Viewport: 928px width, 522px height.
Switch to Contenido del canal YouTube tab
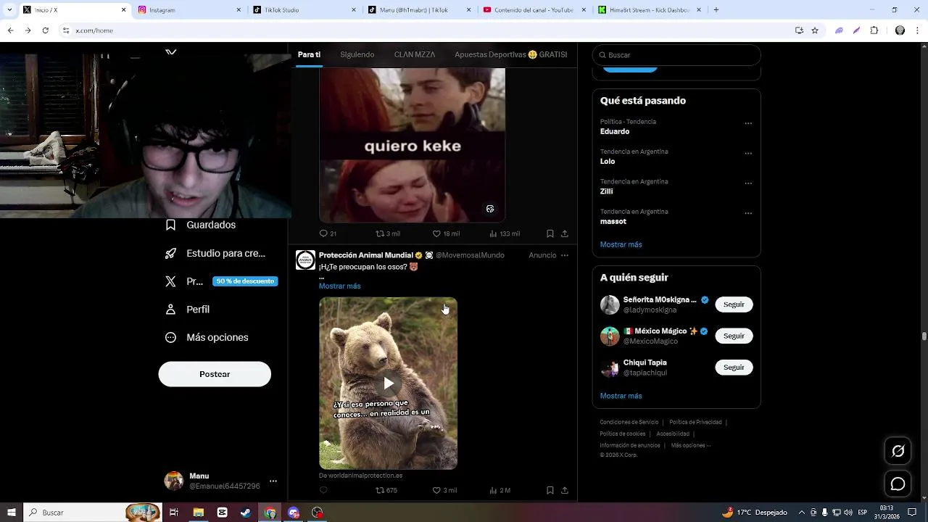[x=534, y=9]
